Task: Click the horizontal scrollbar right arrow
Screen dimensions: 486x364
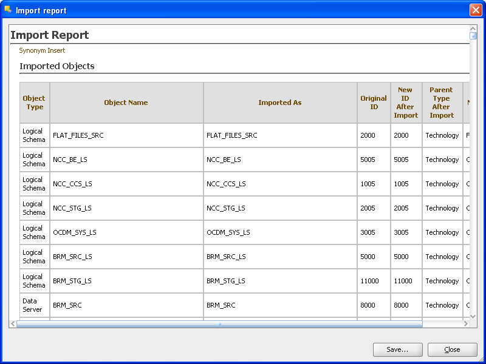Action: click(x=466, y=324)
